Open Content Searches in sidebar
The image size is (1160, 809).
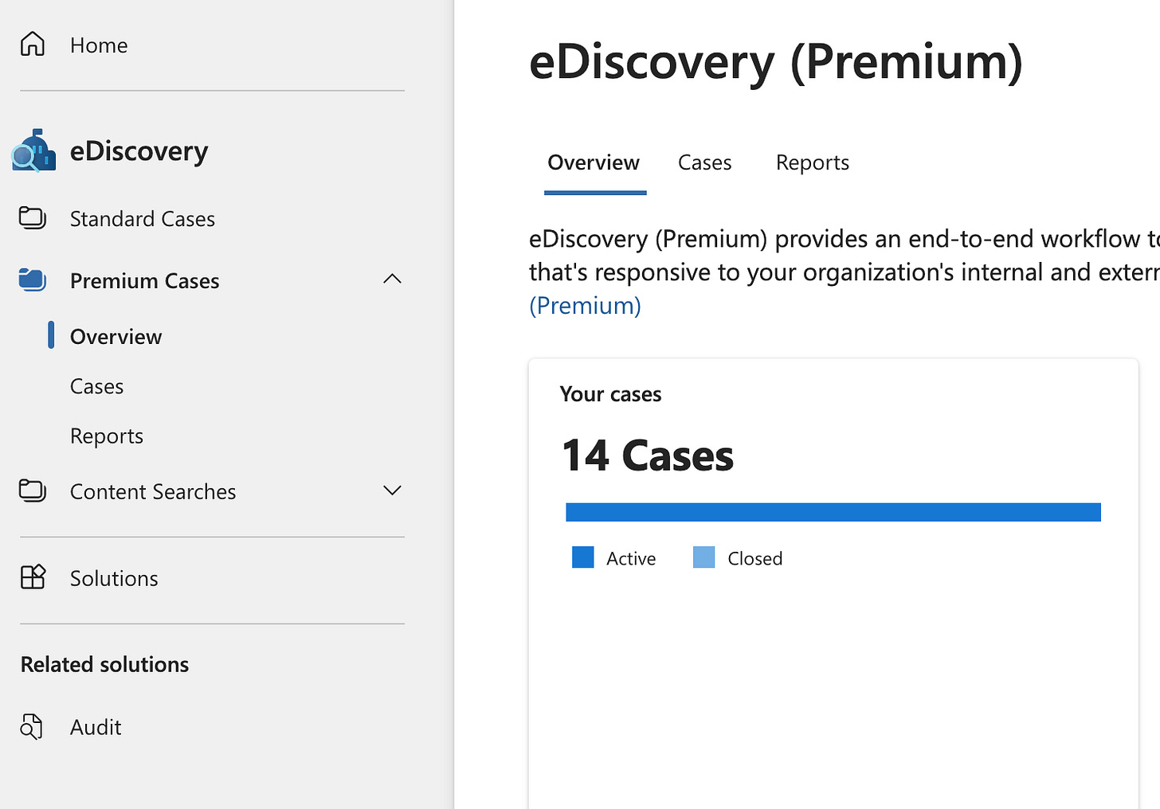[x=153, y=492]
